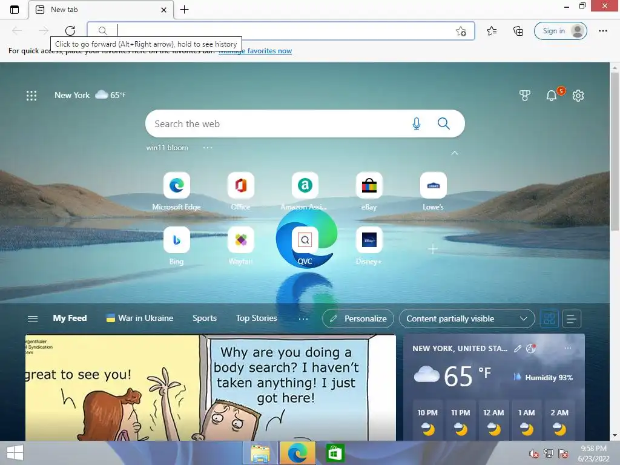Viewport: 620px width, 465px height.
Task: Switch feed to grid view
Action: pyautogui.click(x=549, y=318)
